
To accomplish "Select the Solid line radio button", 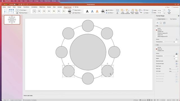I will point(156,49).
